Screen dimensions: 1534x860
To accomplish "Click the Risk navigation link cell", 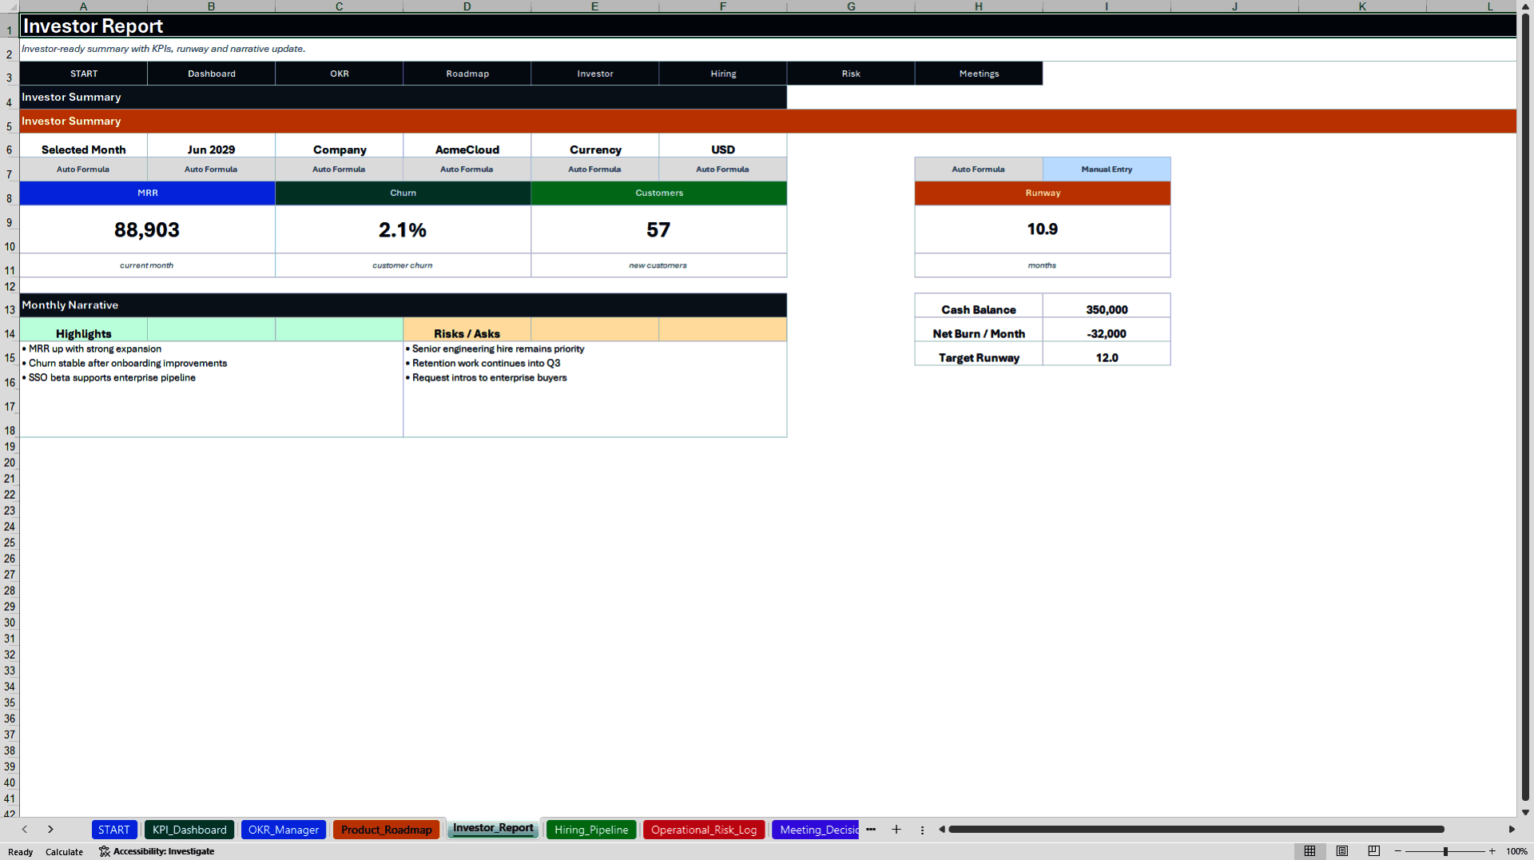I will (x=851, y=74).
